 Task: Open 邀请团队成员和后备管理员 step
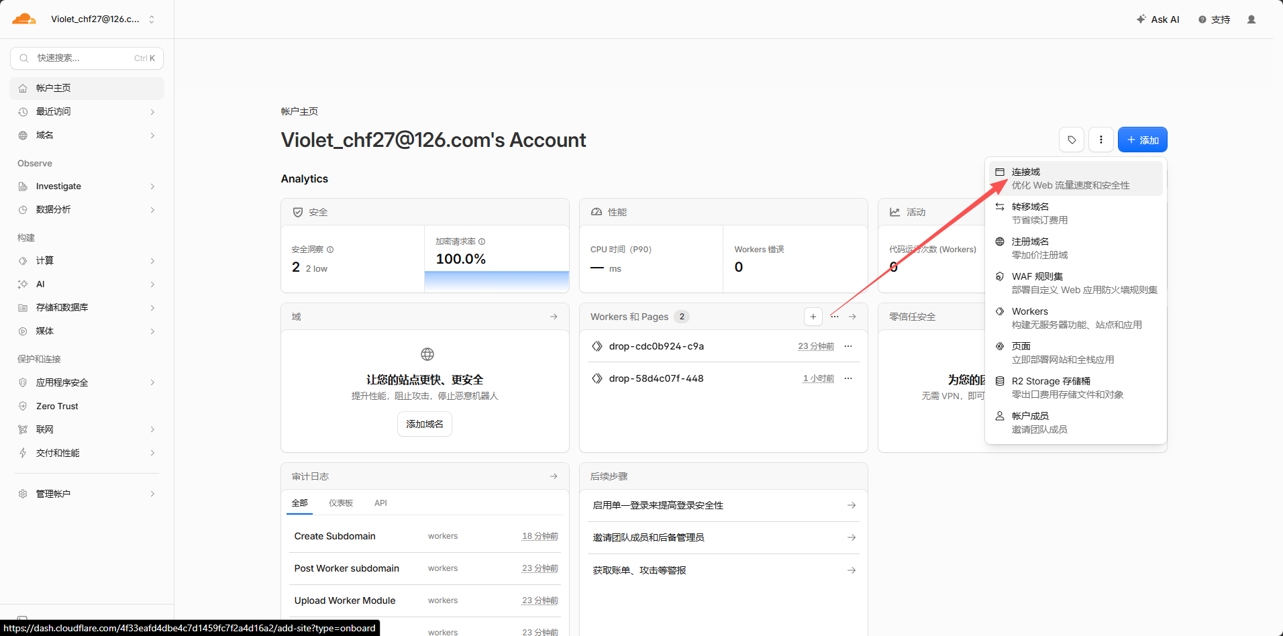tap(723, 537)
